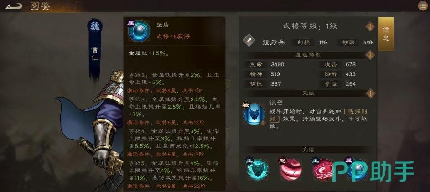The image size is (430, 192).
Task: Select the red 怒 rage skill orb
Action: tap(290, 170)
